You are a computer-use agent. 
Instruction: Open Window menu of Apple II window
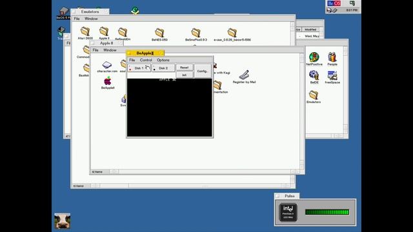[110, 50]
